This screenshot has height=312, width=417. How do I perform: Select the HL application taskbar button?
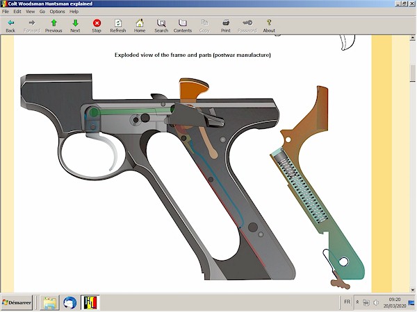click(x=90, y=302)
